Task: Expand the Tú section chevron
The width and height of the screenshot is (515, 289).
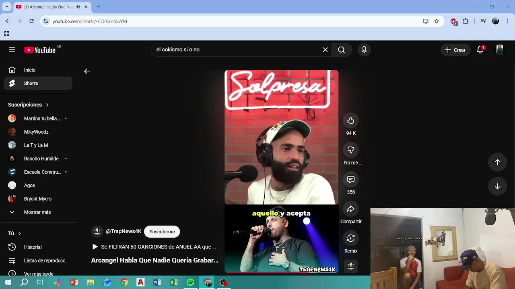Action: point(19,233)
